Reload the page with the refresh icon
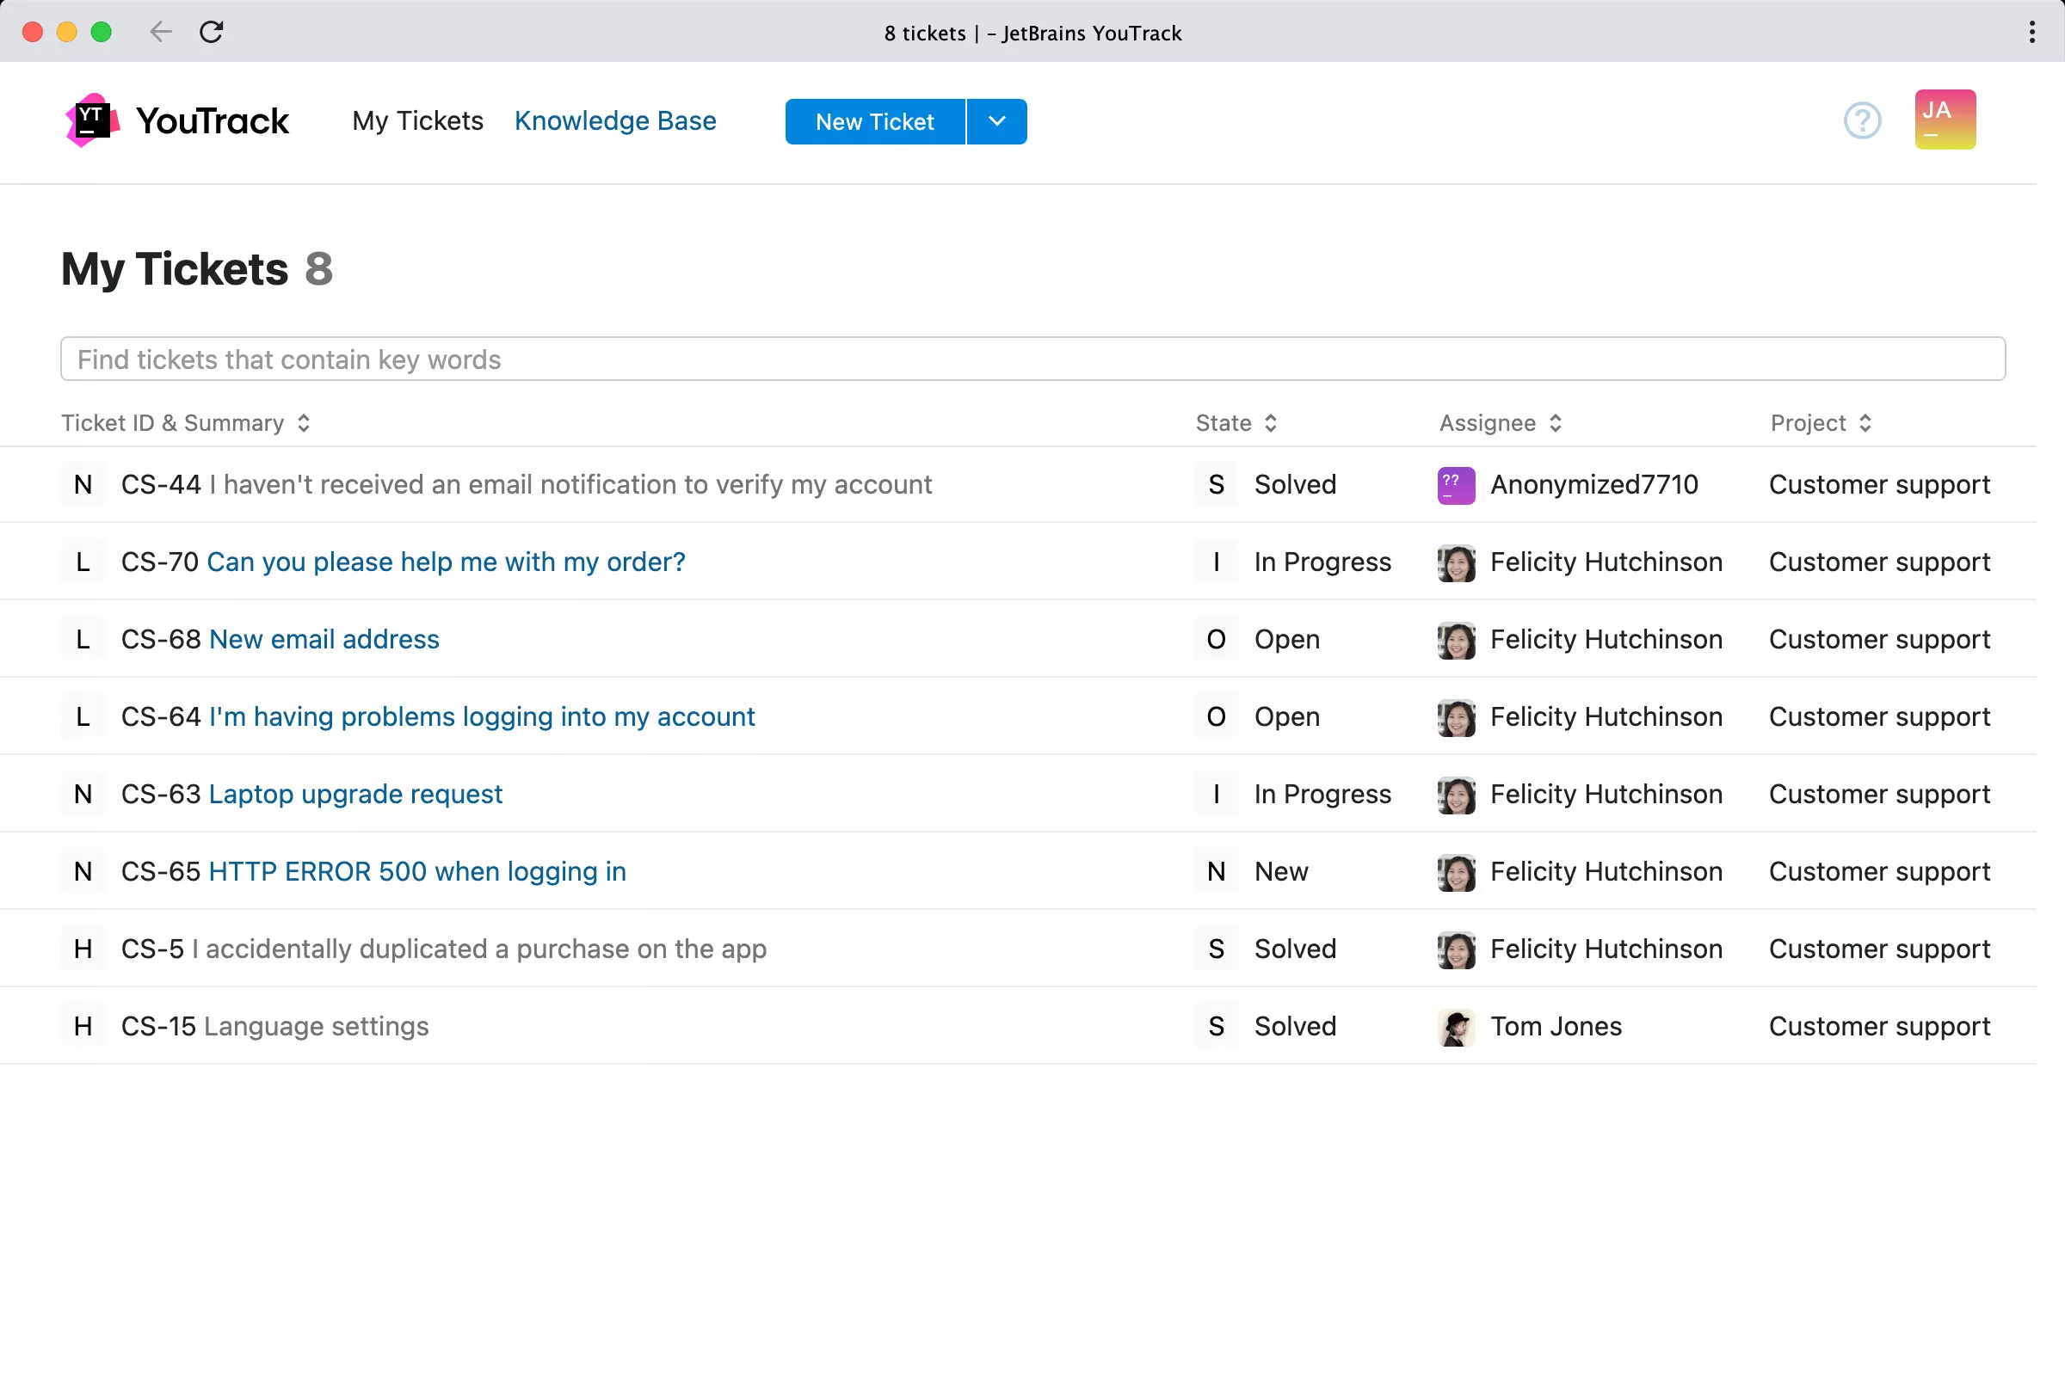This screenshot has height=1376, width=2065. coord(212,32)
